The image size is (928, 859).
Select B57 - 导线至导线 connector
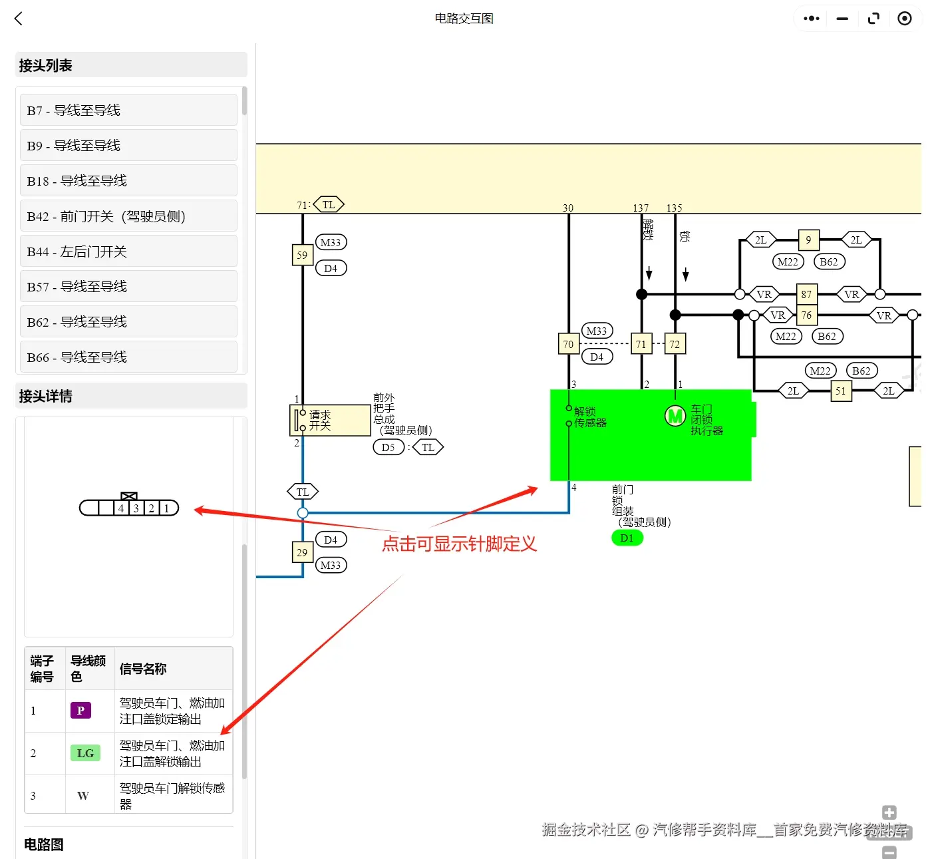pos(128,286)
